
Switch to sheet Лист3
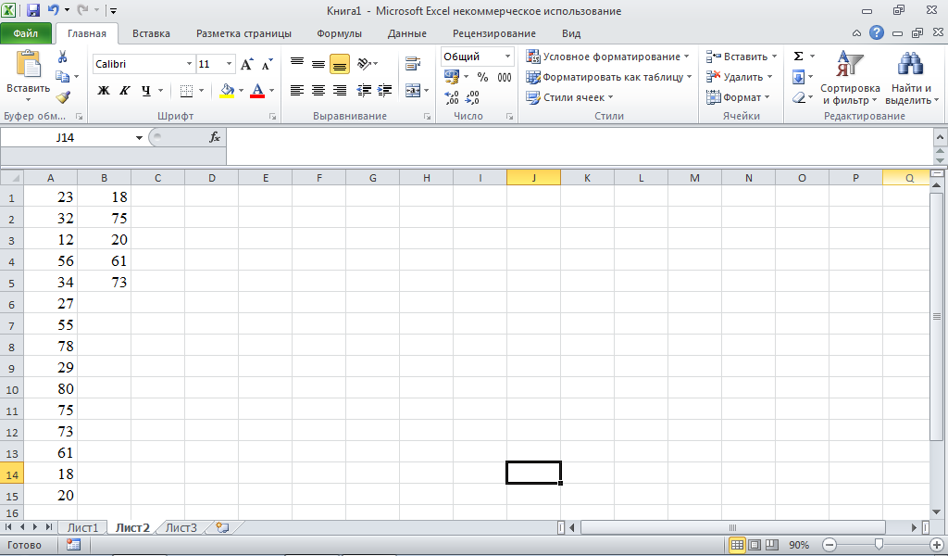[181, 527]
